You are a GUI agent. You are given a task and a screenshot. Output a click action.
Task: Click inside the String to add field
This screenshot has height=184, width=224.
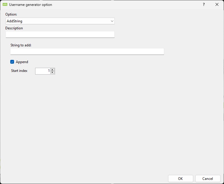pyautogui.click(x=87, y=52)
